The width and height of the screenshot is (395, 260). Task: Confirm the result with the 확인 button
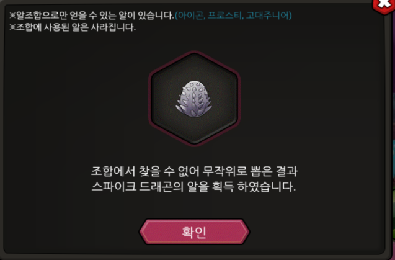194,231
